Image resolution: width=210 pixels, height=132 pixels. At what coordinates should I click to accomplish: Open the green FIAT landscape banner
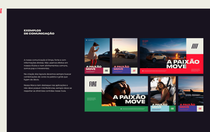coord(116,94)
